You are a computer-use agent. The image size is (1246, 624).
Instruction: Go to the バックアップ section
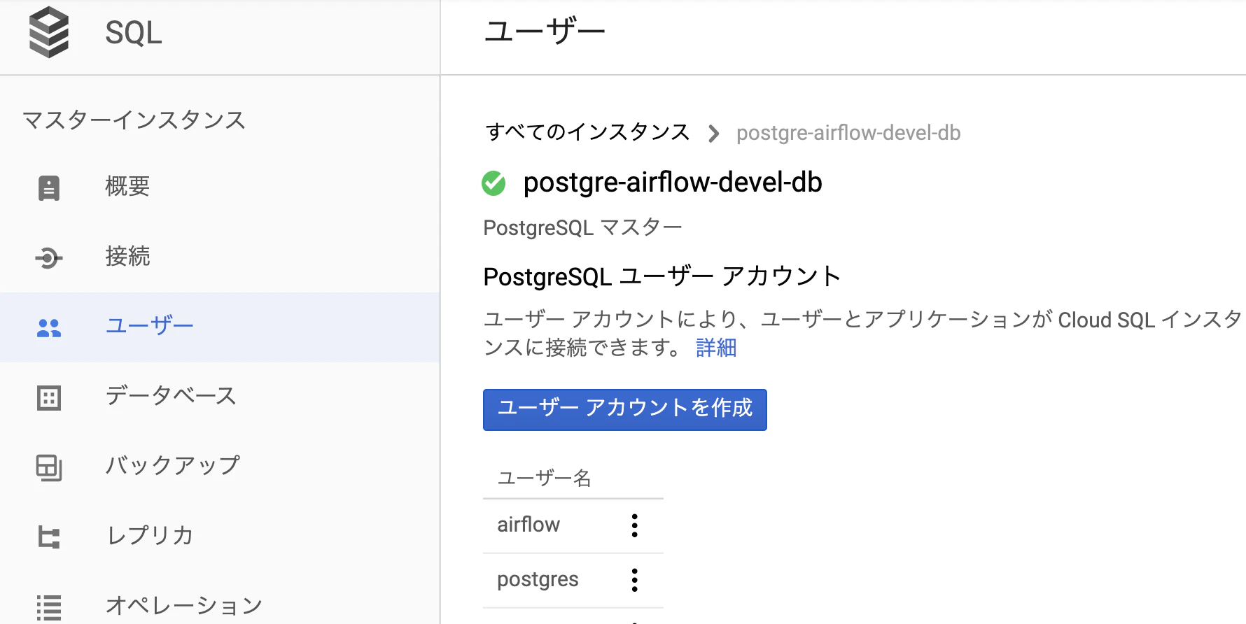point(220,467)
